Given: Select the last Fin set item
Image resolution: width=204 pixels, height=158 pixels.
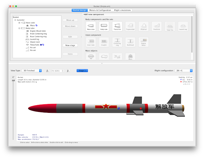Looking at the screenshot, I should tap(33, 50).
